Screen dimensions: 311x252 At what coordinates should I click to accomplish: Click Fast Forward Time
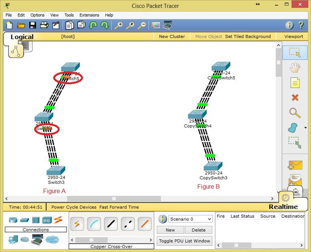tap(119, 207)
